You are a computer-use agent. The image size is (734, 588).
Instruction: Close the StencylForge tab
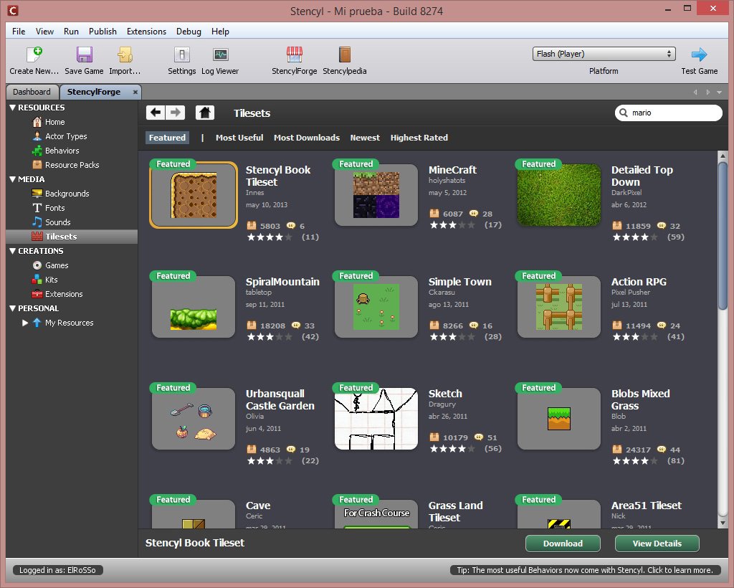tap(135, 93)
